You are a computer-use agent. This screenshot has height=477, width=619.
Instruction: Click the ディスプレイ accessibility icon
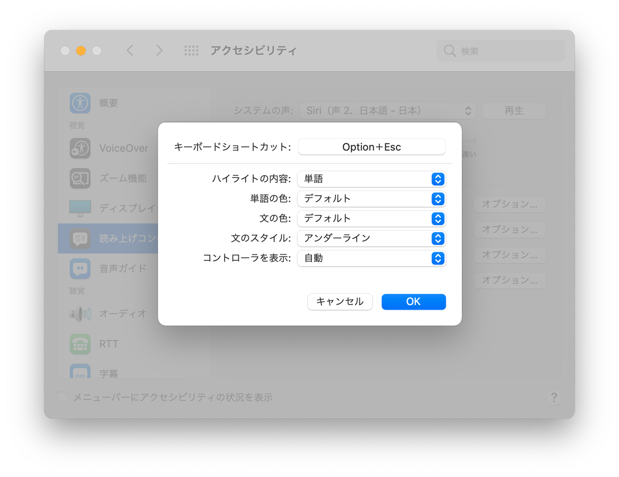pyautogui.click(x=80, y=208)
